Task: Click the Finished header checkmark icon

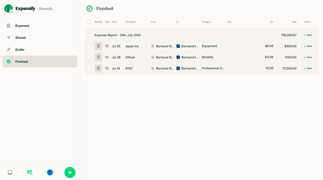Action: point(89,8)
